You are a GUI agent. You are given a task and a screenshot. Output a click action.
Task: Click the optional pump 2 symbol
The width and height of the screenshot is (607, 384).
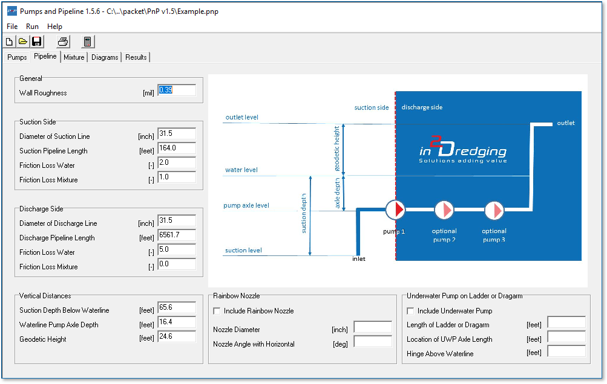[444, 210]
